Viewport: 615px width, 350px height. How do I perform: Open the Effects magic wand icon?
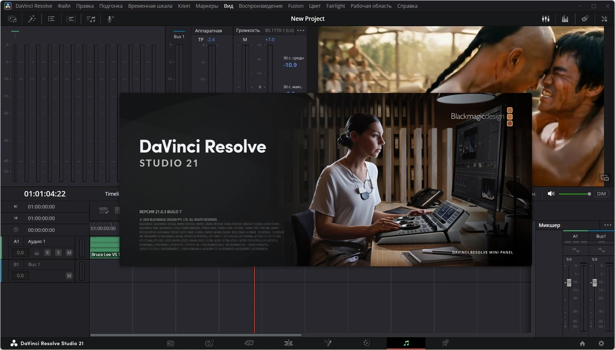point(32,19)
